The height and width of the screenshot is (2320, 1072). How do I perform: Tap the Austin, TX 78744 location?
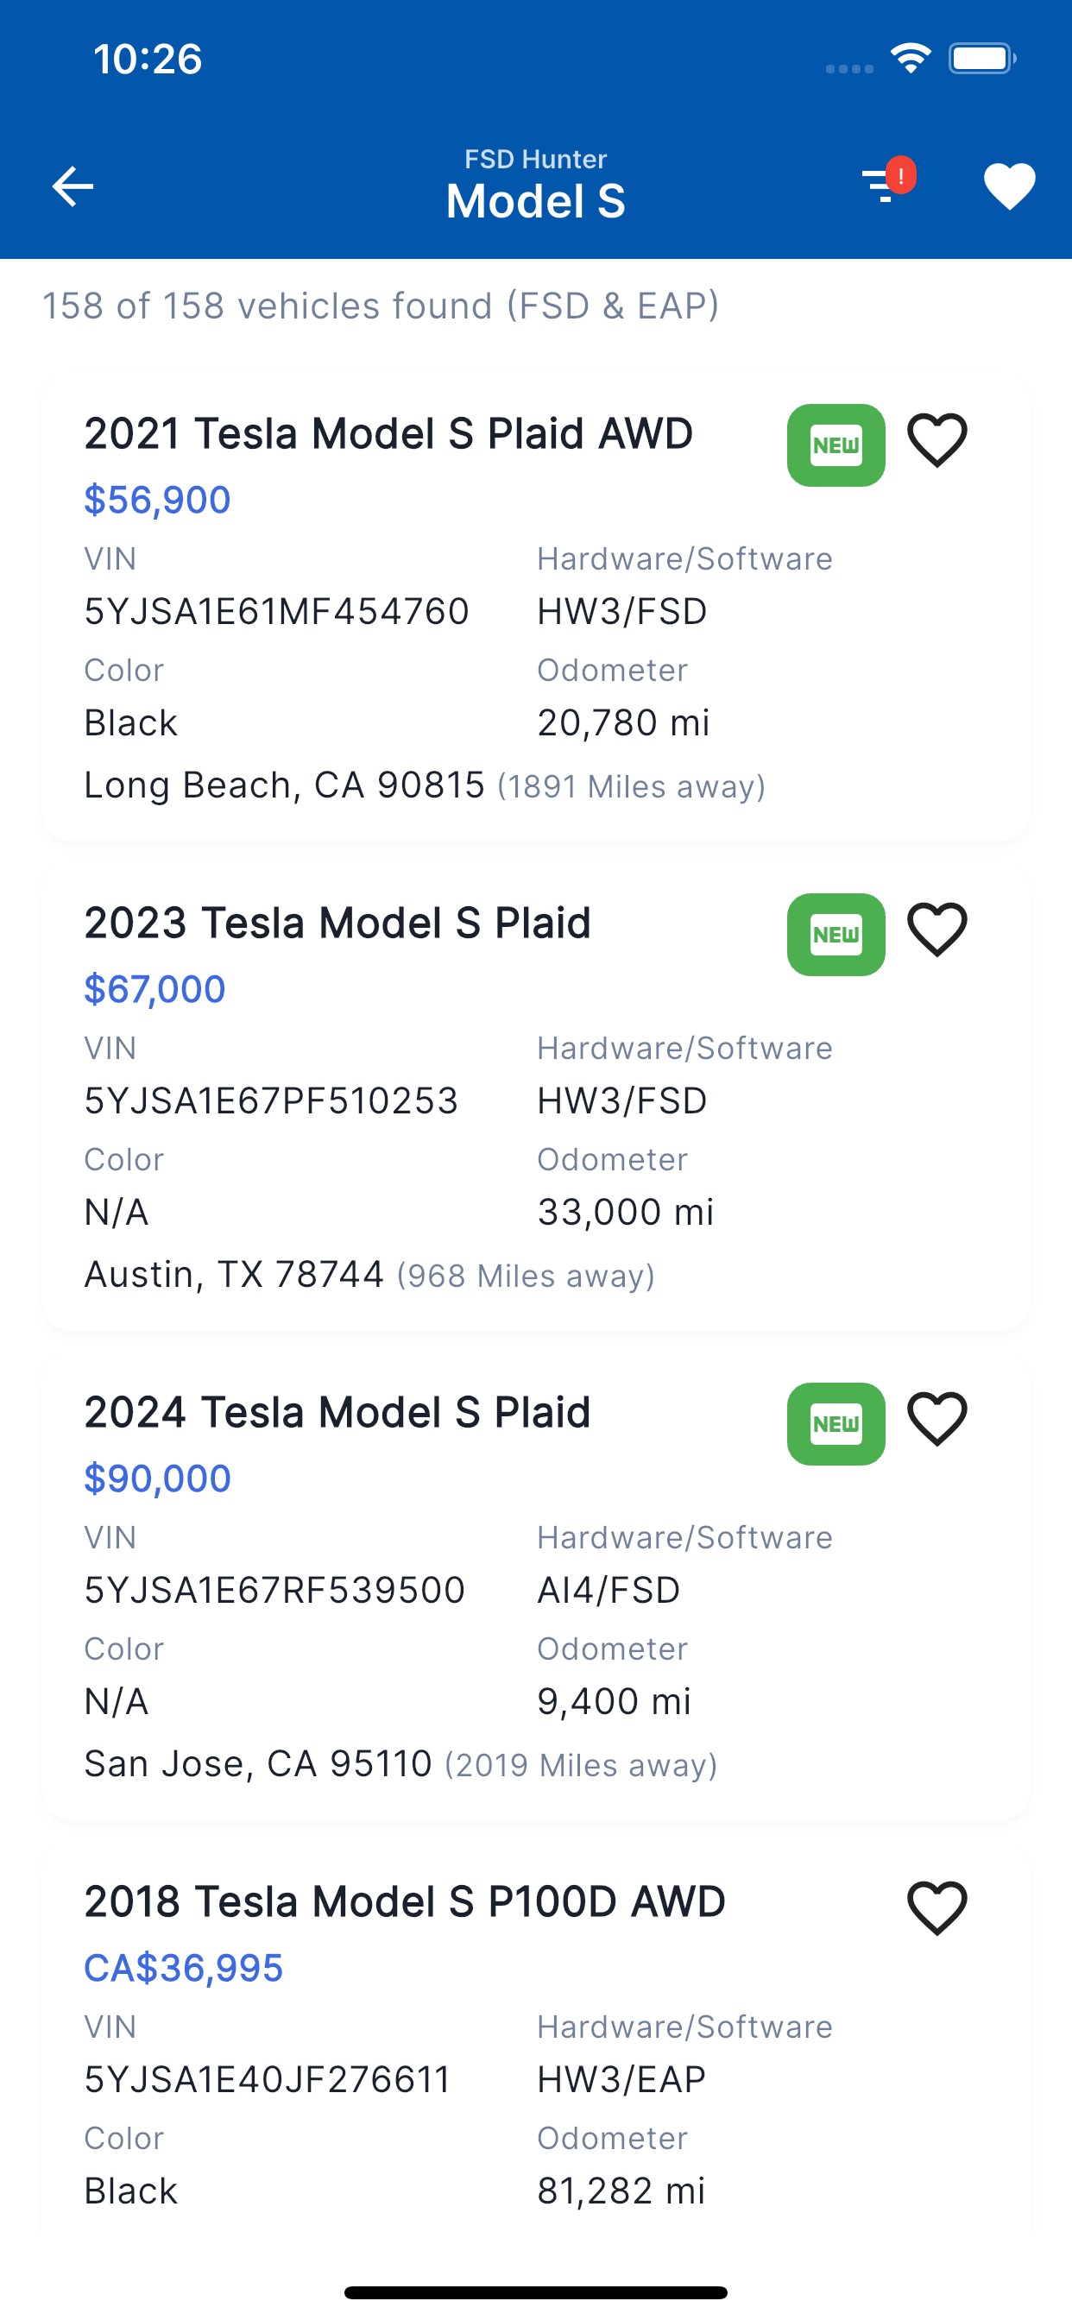(x=234, y=1275)
